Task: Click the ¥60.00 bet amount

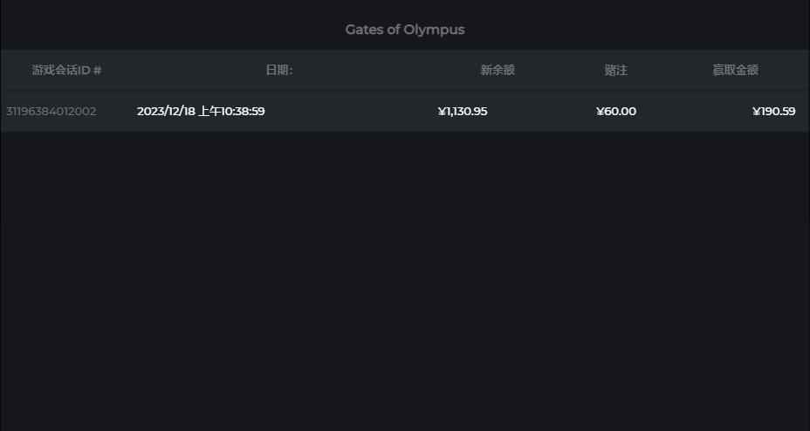Action: tap(616, 112)
